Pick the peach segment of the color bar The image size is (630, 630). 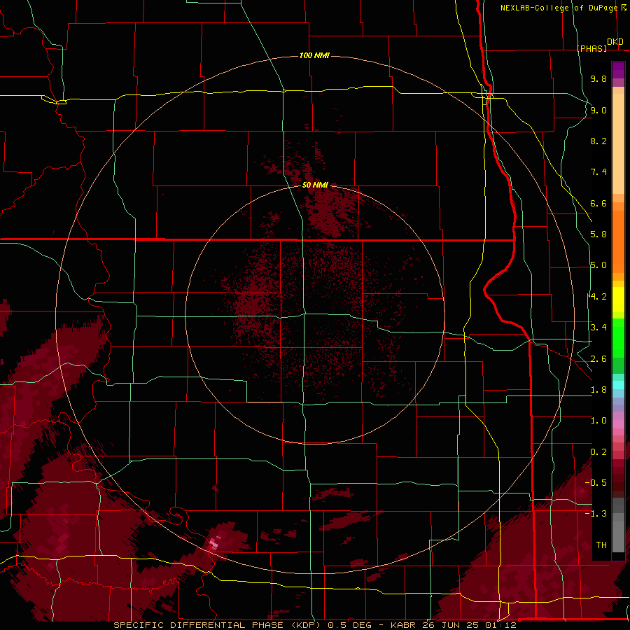618,143
